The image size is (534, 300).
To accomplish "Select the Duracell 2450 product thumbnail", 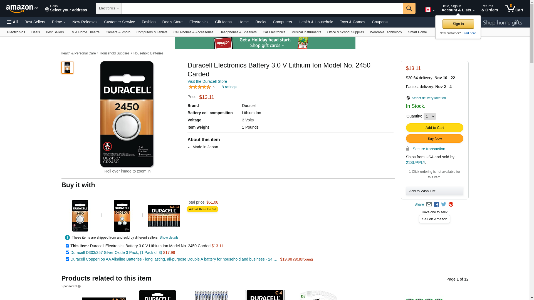I will click(x=67, y=68).
